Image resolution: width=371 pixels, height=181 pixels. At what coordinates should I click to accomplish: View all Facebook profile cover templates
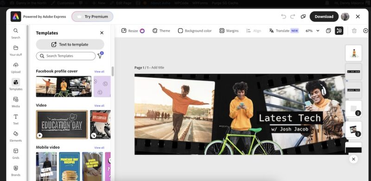(x=99, y=72)
